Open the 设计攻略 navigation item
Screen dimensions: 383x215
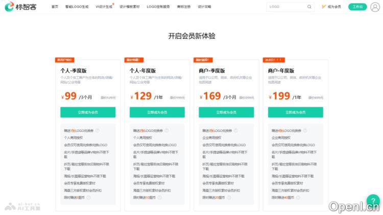pos(204,7)
